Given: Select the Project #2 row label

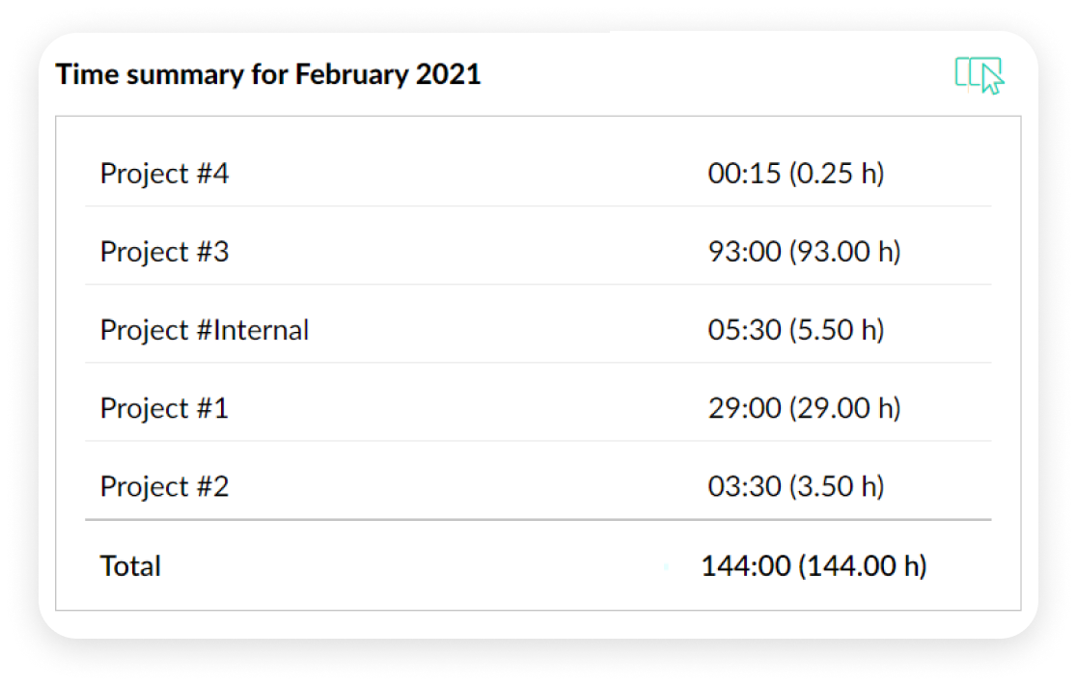Looking at the screenshot, I should (x=165, y=487).
